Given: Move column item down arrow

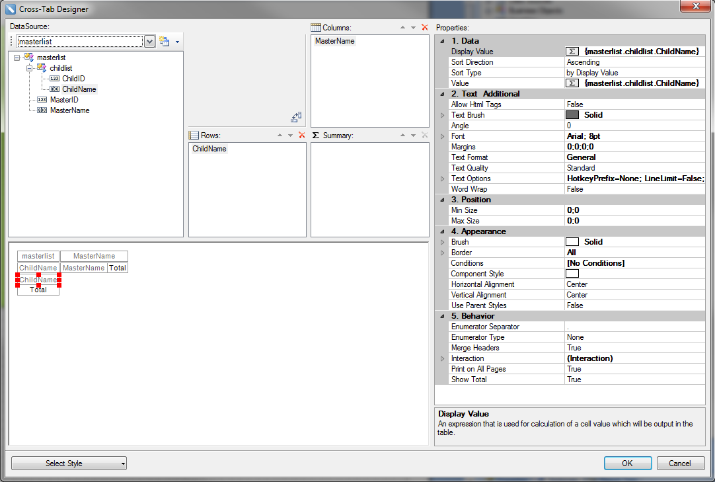Looking at the screenshot, I should (x=413, y=27).
